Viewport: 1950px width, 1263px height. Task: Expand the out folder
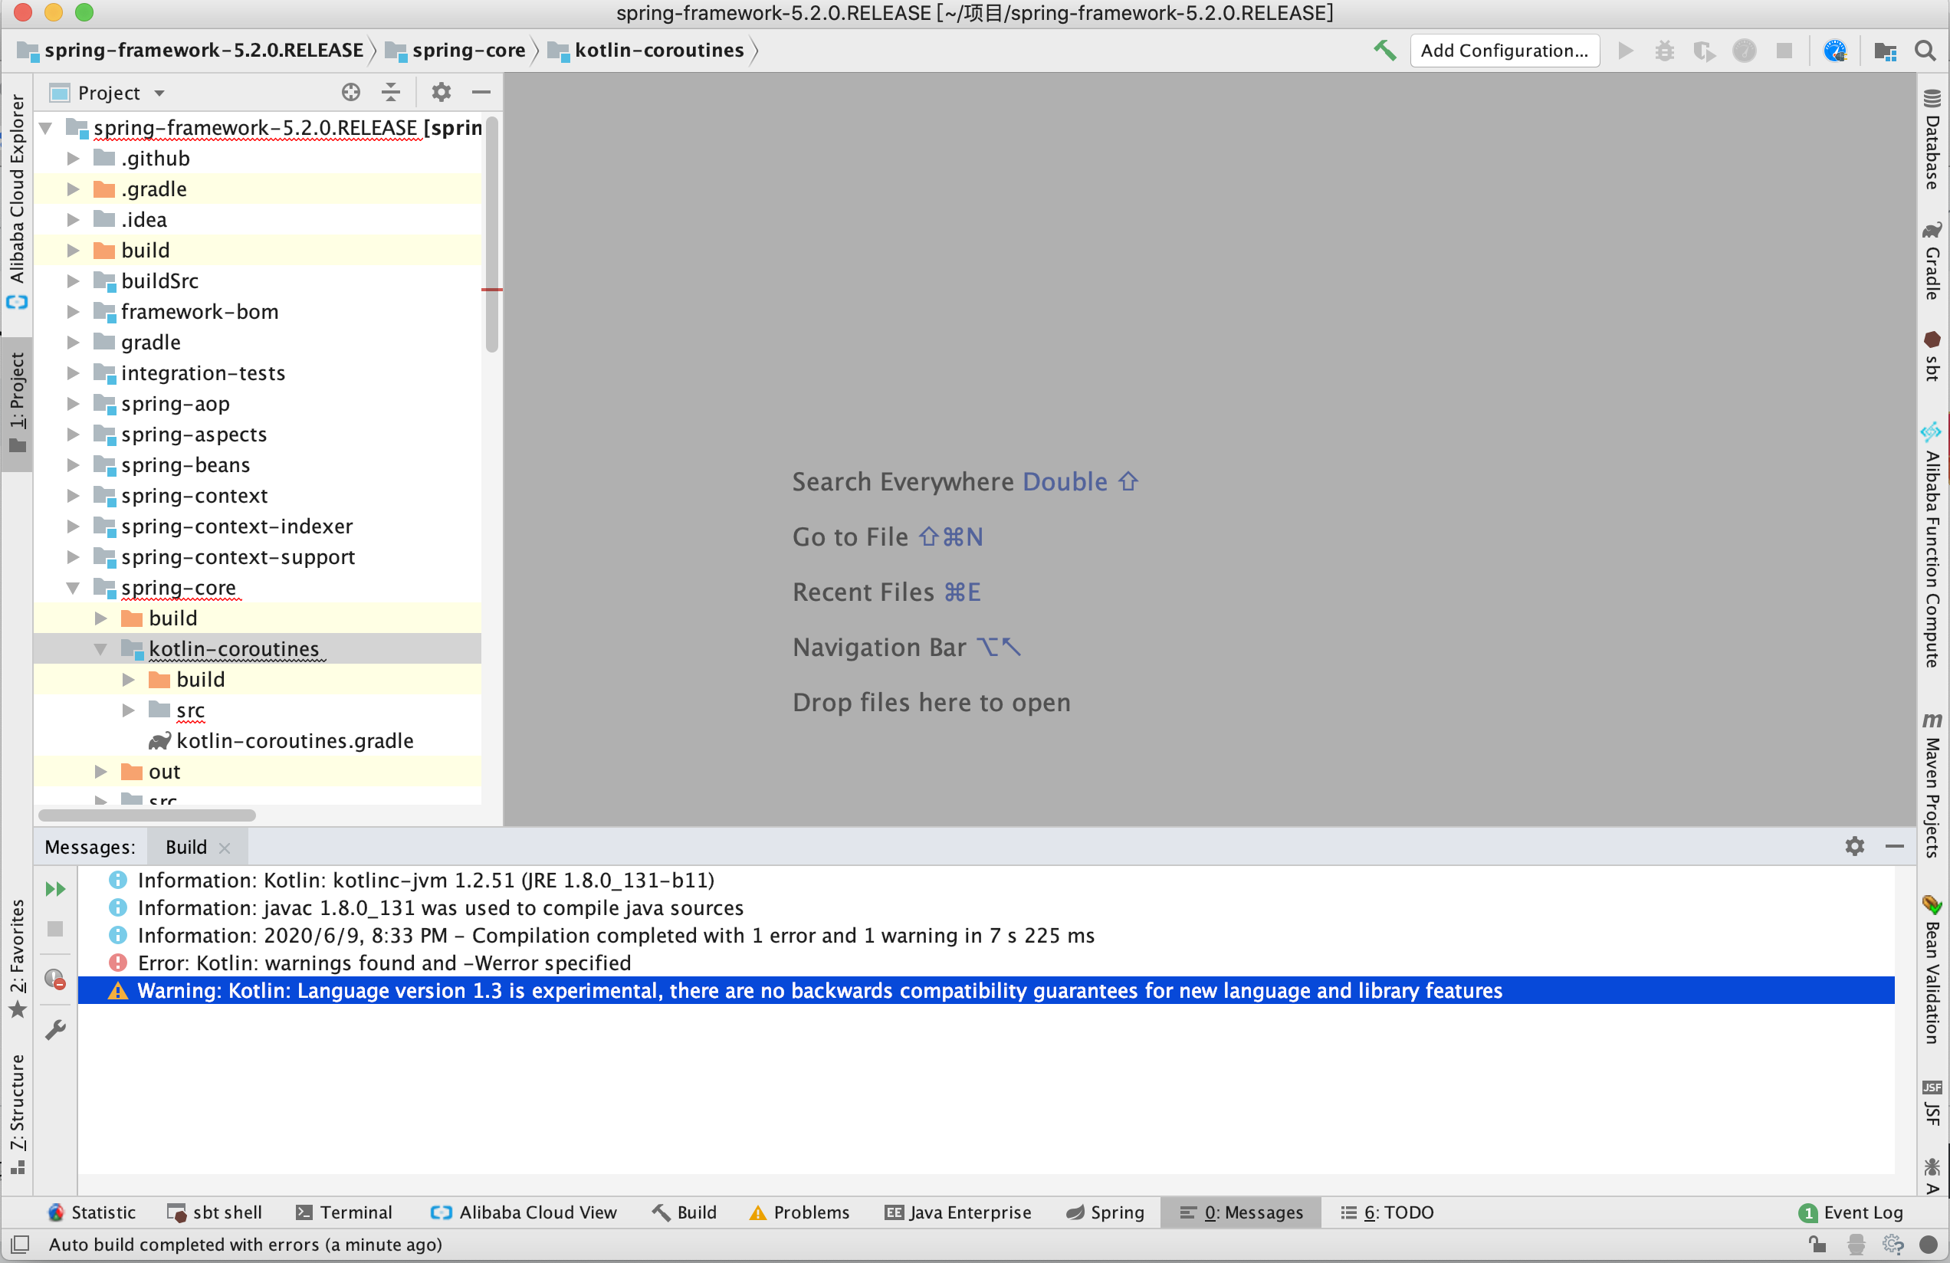coord(100,772)
